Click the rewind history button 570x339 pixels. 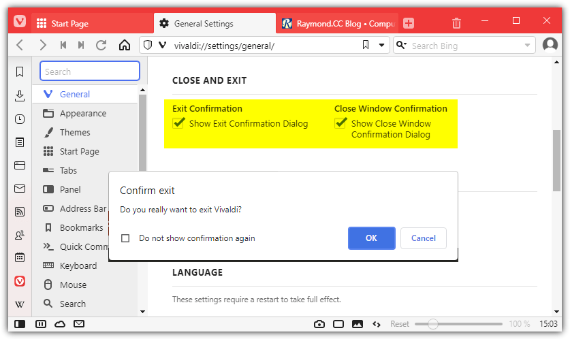pyautogui.click(x=63, y=46)
